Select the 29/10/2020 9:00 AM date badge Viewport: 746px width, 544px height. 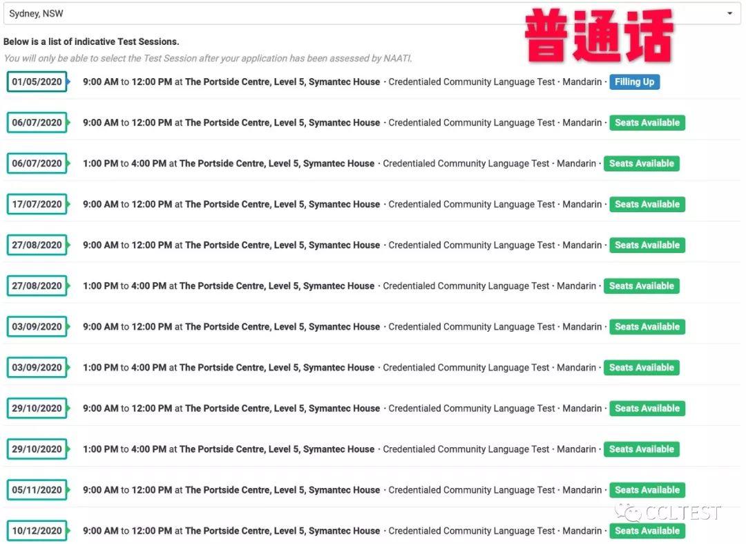click(x=37, y=409)
